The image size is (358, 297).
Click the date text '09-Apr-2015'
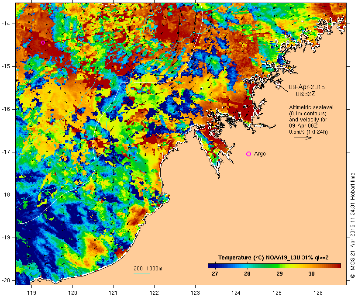coord(307,87)
